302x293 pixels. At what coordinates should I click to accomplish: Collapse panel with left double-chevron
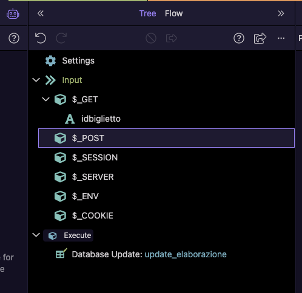[x=41, y=13]
